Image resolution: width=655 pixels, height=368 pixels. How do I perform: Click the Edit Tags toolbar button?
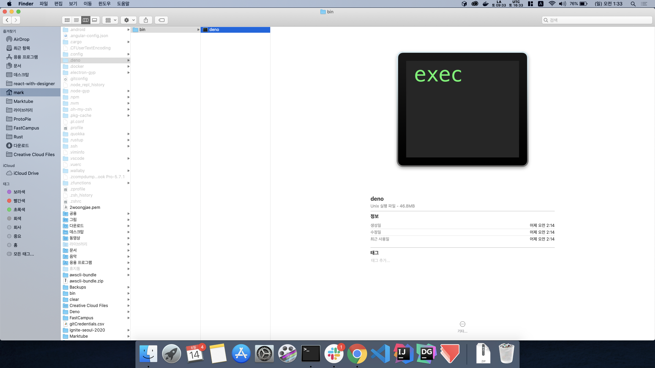(x=161, y=20)
